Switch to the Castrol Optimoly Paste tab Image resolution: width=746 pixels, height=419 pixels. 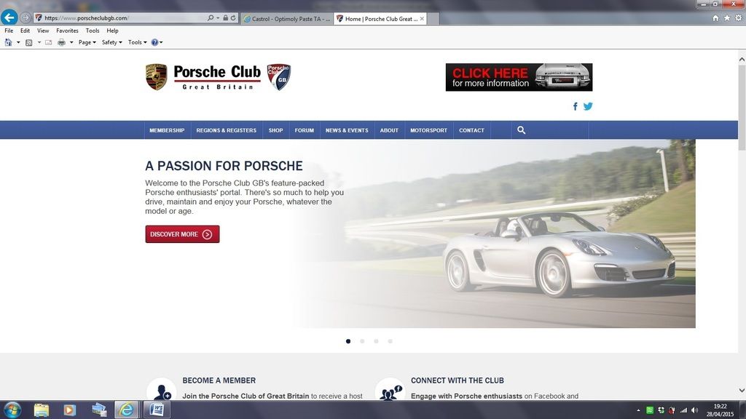pyautogui.click(x=287, y=18)
